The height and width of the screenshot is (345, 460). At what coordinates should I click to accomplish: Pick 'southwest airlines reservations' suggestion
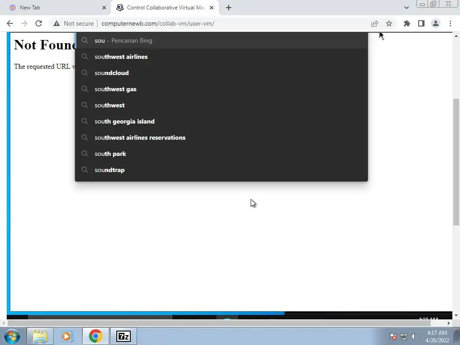221,137
